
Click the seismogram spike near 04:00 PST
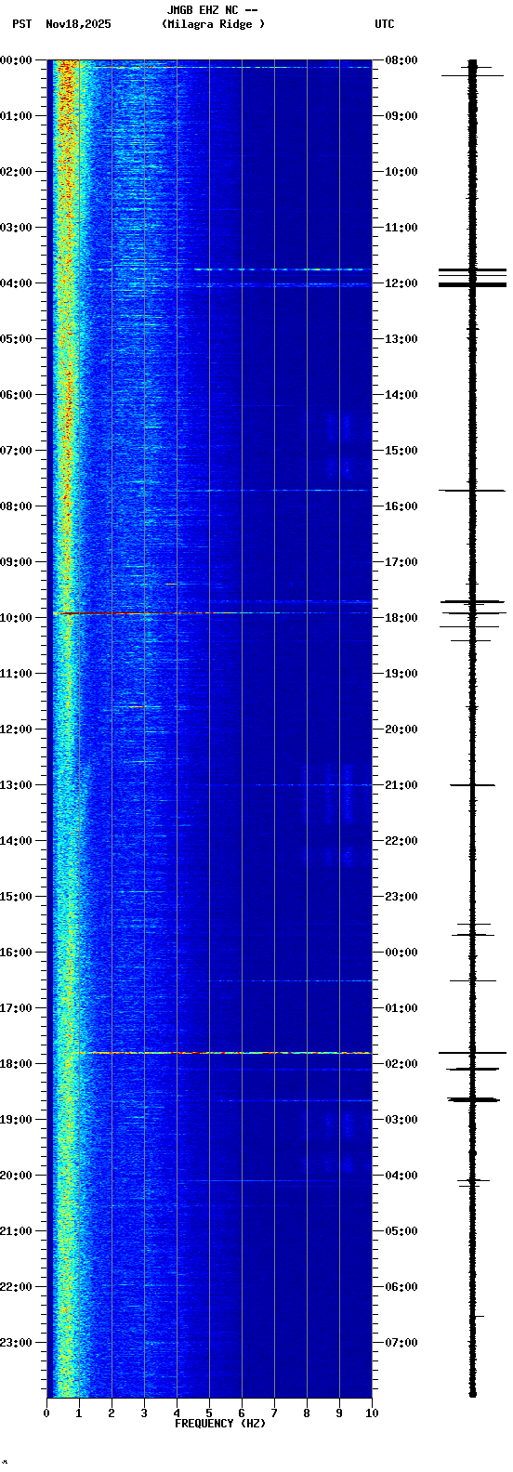[x=472, y=284]
